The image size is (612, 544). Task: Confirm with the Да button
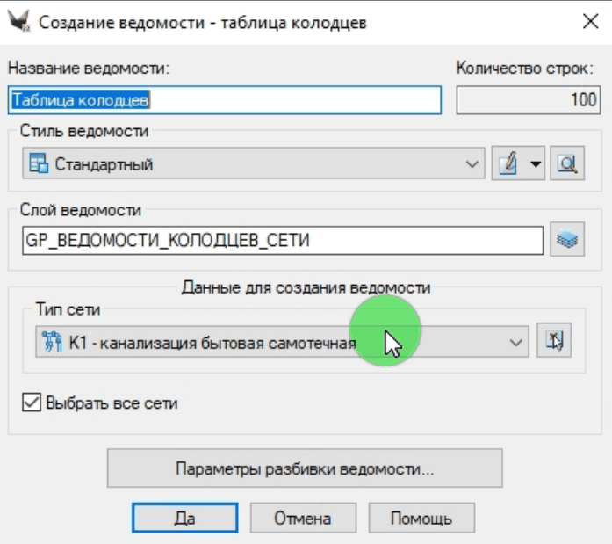(185, 518)
